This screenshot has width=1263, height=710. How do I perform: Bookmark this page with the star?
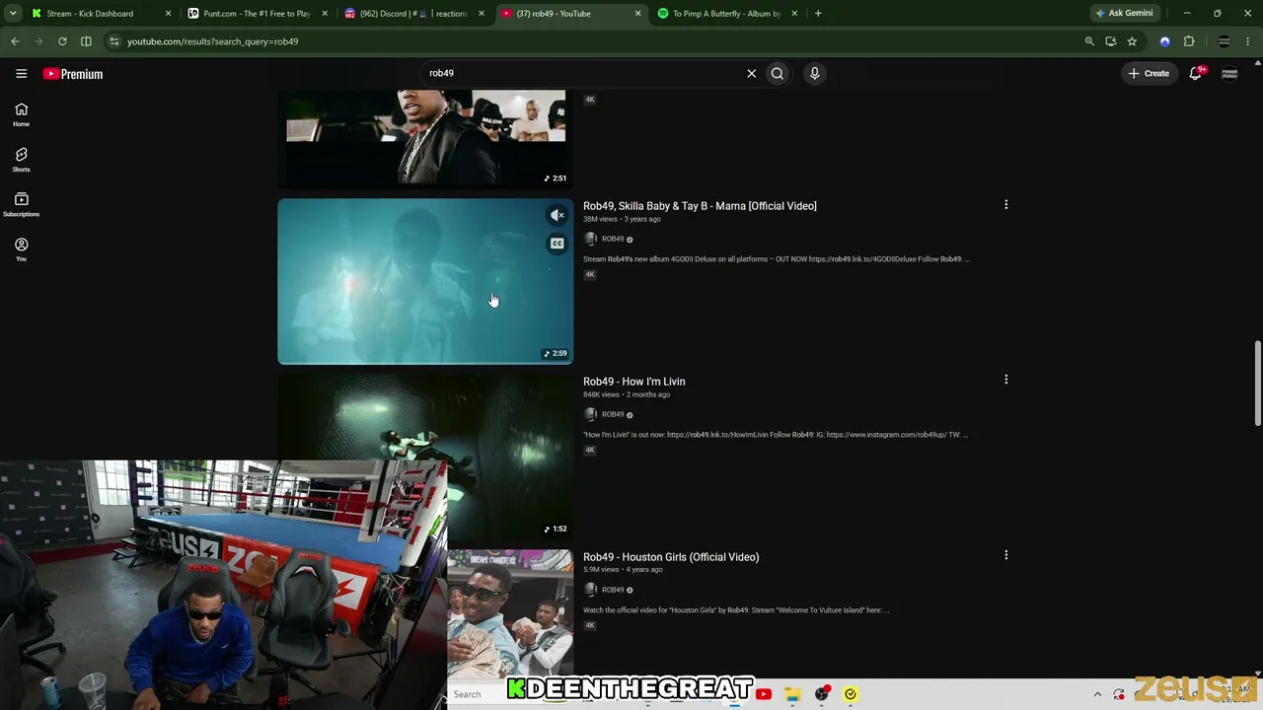tap(1132, 41)
